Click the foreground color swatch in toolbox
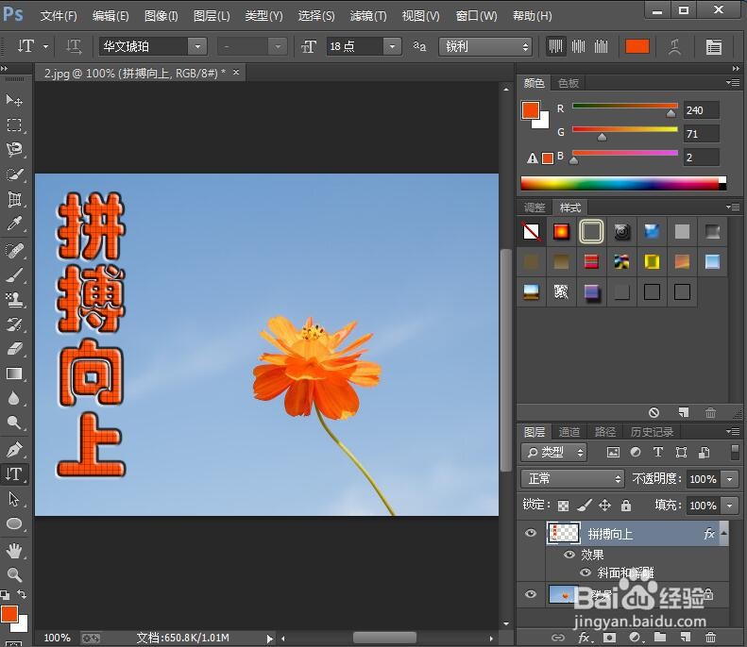The width and height of the screenshot is (747, 647). point(9,614)
